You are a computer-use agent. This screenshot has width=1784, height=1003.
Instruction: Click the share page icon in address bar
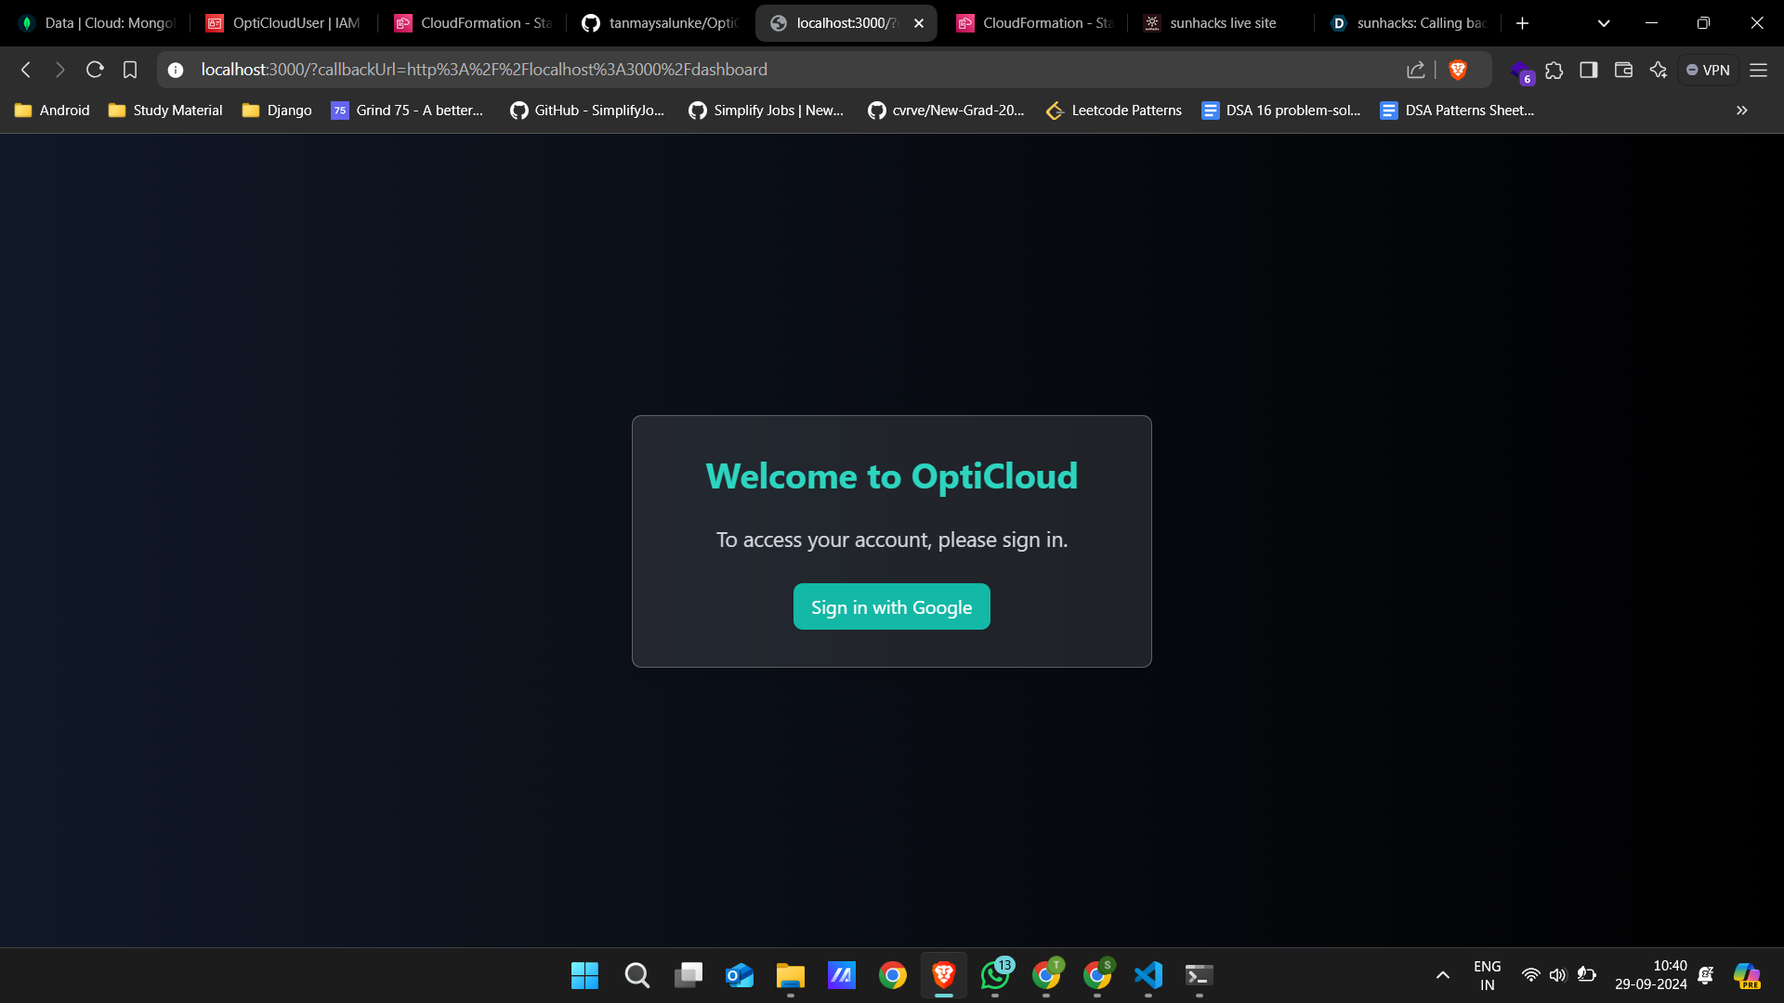pyautogui.click(x=1415, y=70)
